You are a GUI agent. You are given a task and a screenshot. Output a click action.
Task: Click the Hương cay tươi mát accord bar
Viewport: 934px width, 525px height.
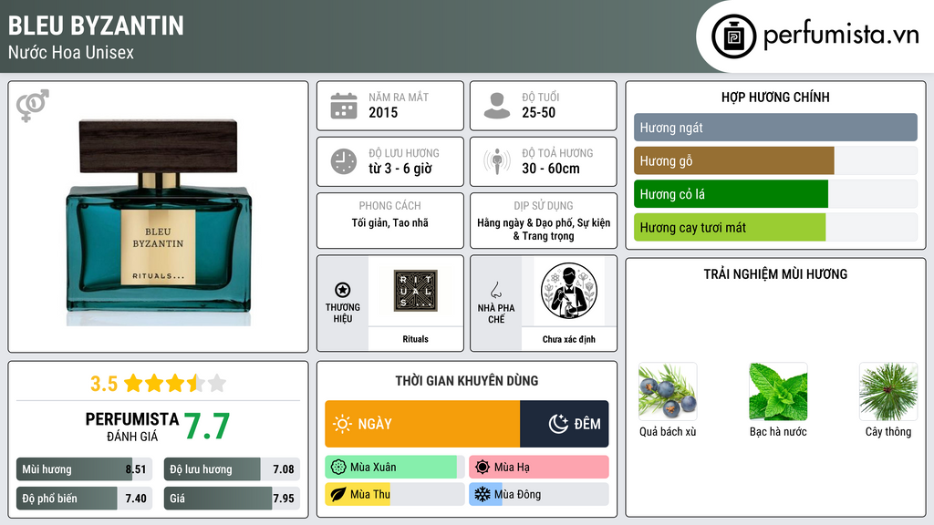coord(775,227)
